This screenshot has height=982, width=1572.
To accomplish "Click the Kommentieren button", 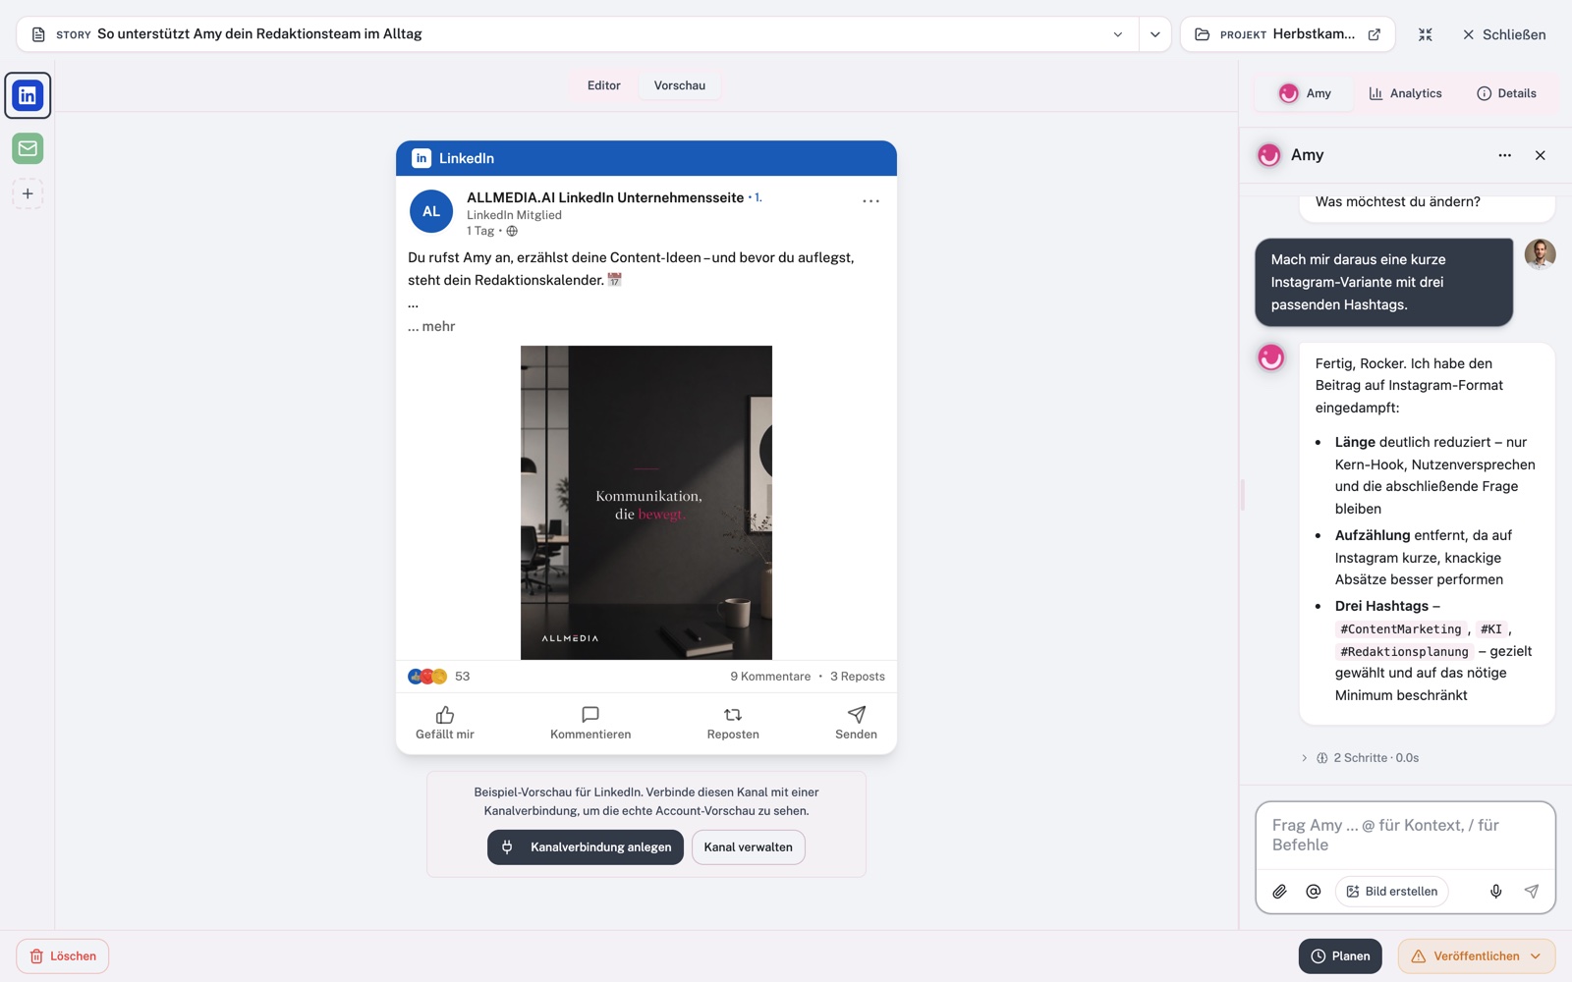I will [x=590, y=723].
